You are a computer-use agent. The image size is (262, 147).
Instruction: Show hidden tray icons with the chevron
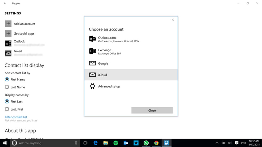click(x=217, y=143)
